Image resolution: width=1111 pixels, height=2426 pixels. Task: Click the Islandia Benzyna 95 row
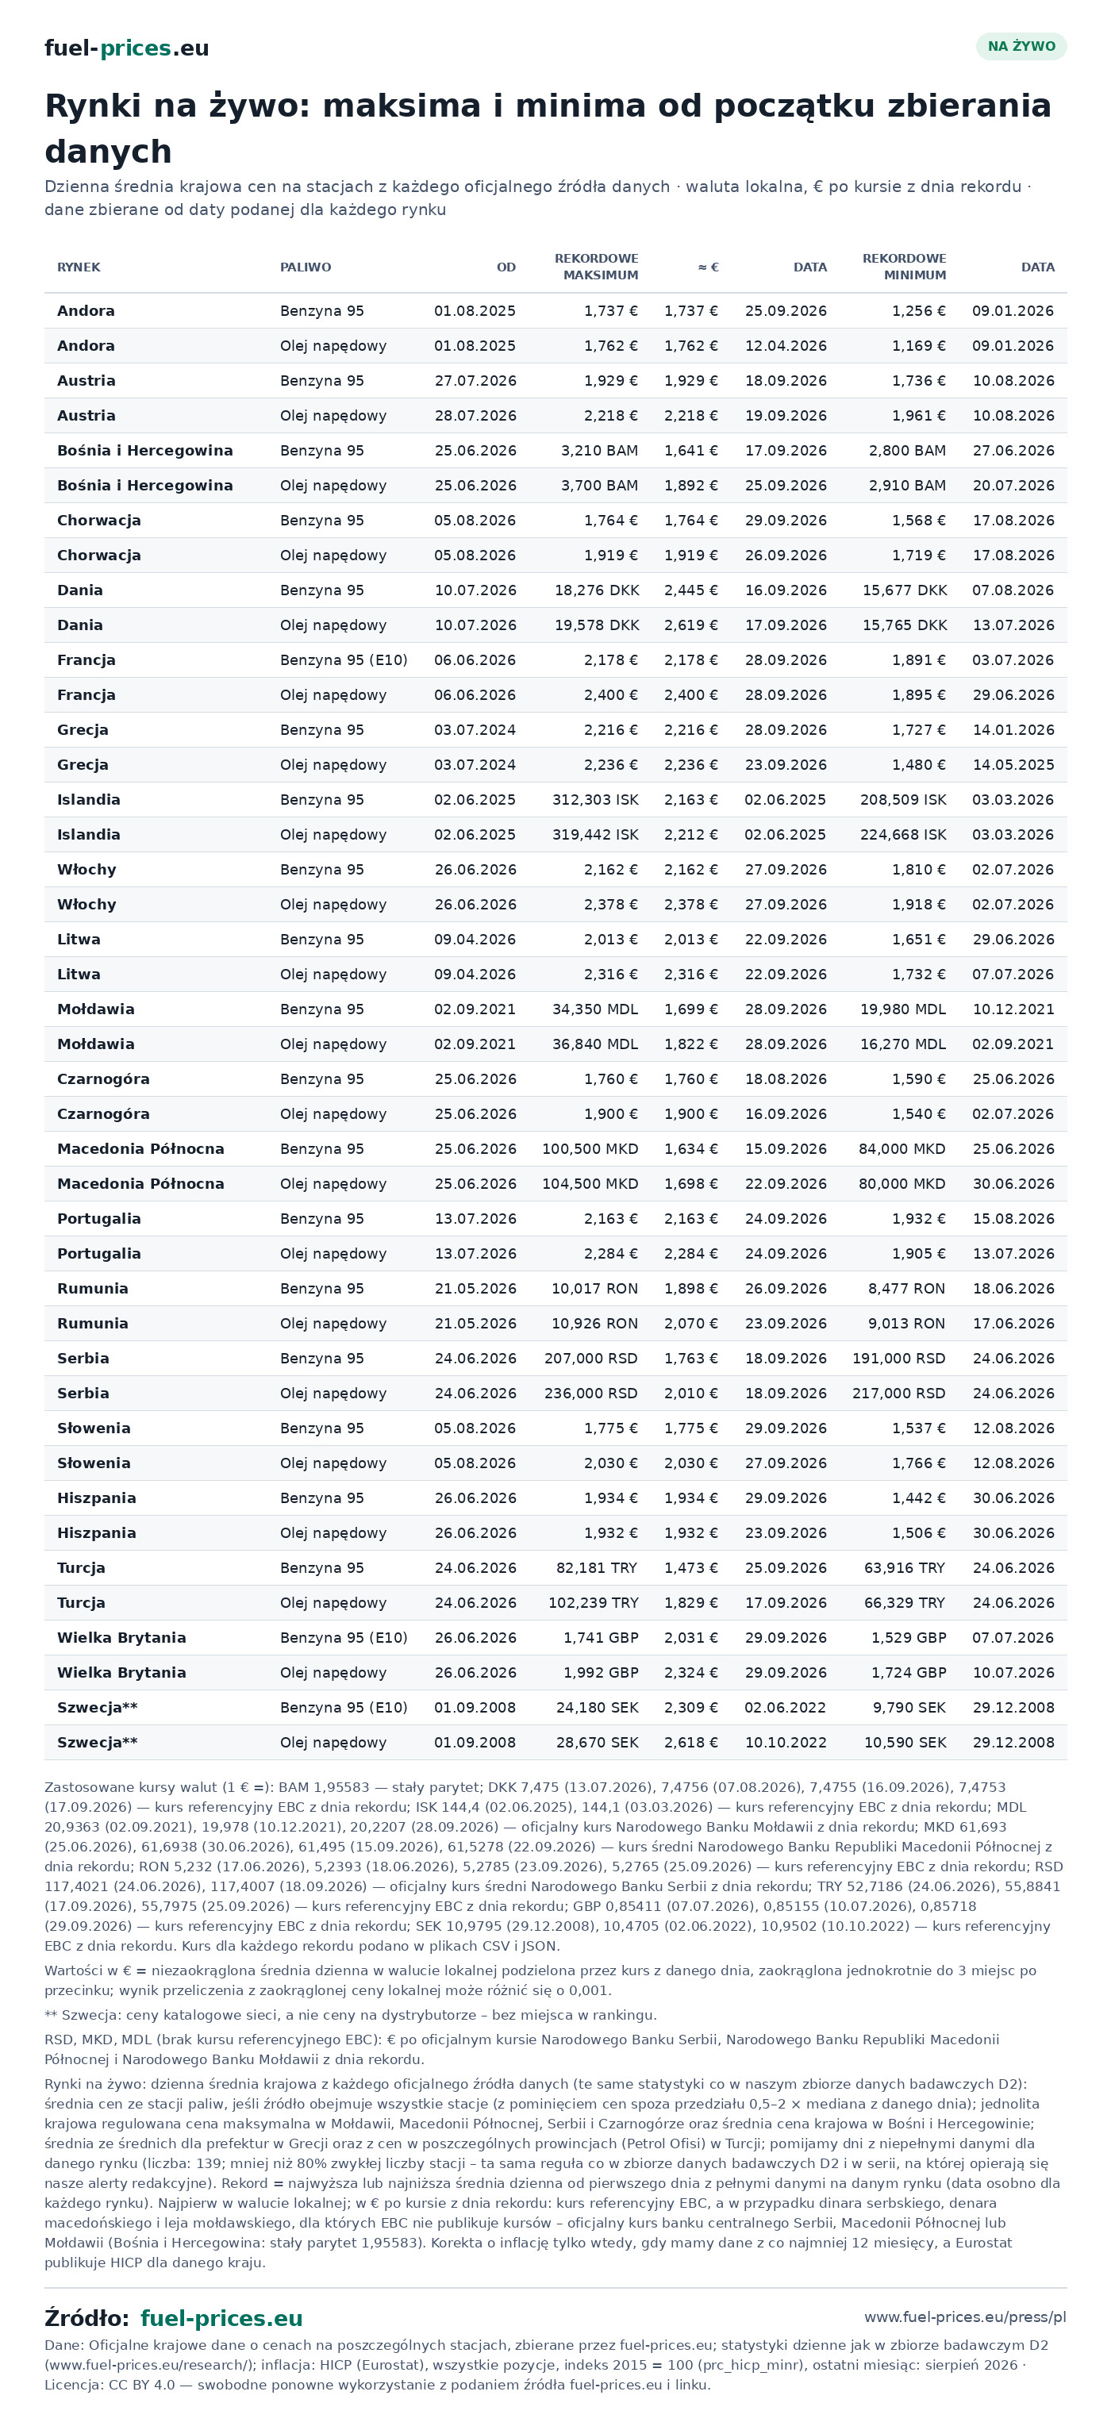coord(555,800)
